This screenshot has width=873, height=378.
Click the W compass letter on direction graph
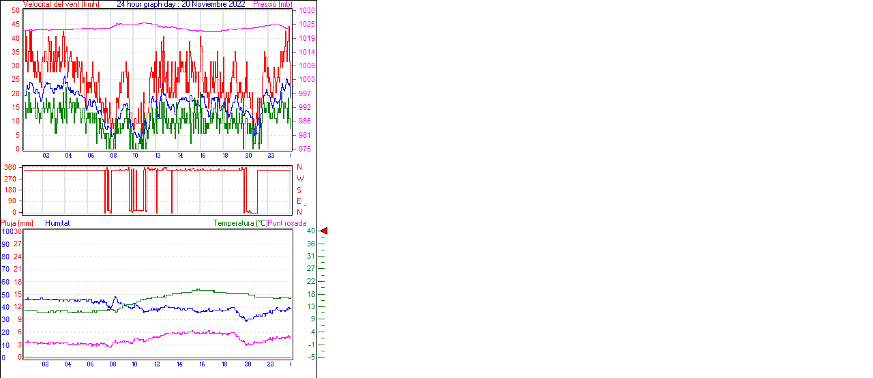click(299, 179)
